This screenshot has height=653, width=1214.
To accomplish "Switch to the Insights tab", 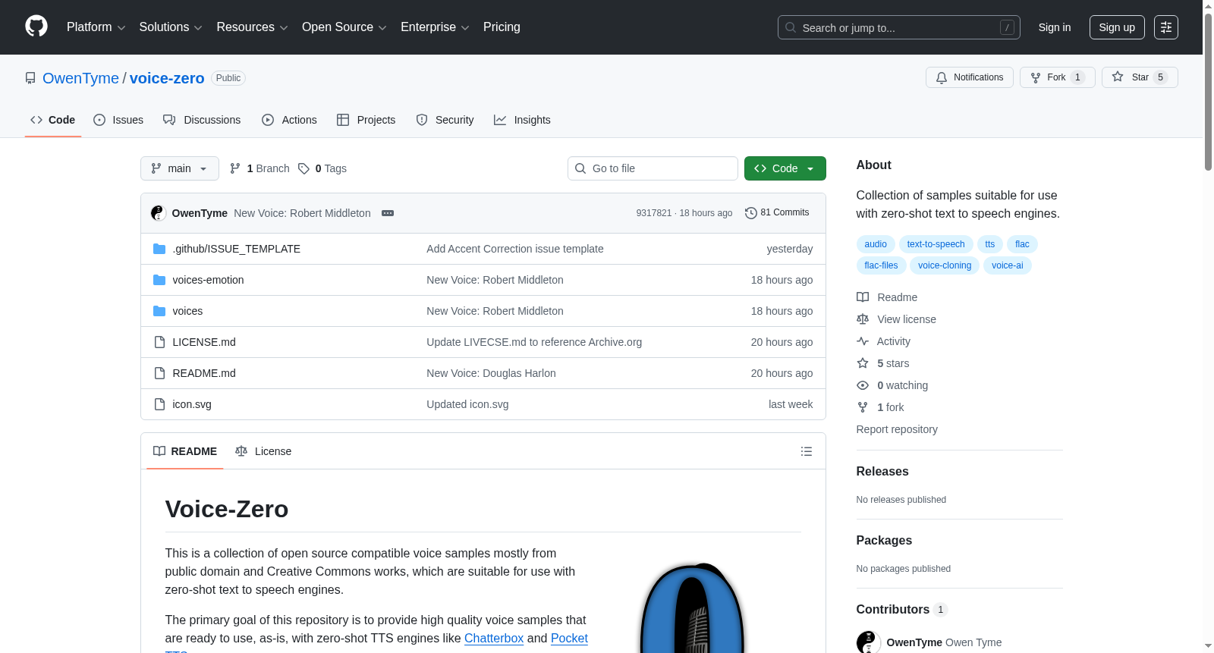I will (522, 120).
